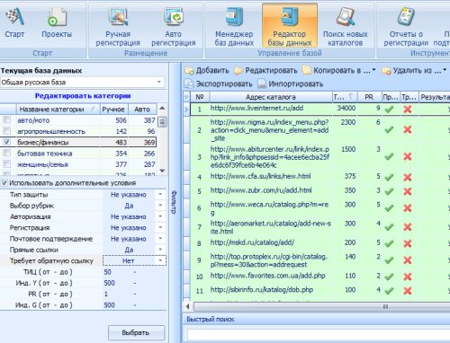Image resolution: width=450 pixels, height=343 pixels.
Task: Click horizontal scrollbar left arrow
Action: (187, 306)
